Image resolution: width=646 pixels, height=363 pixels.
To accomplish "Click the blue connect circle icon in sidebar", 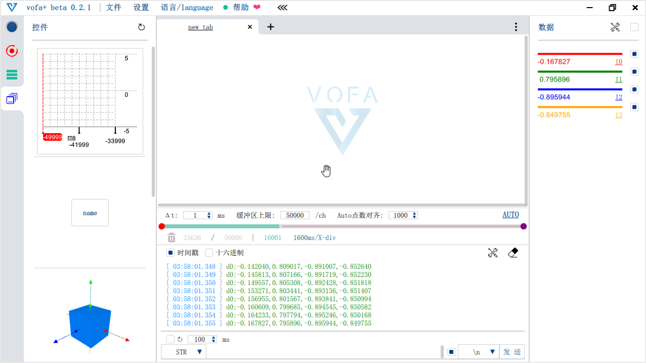I will coord(12,27).
